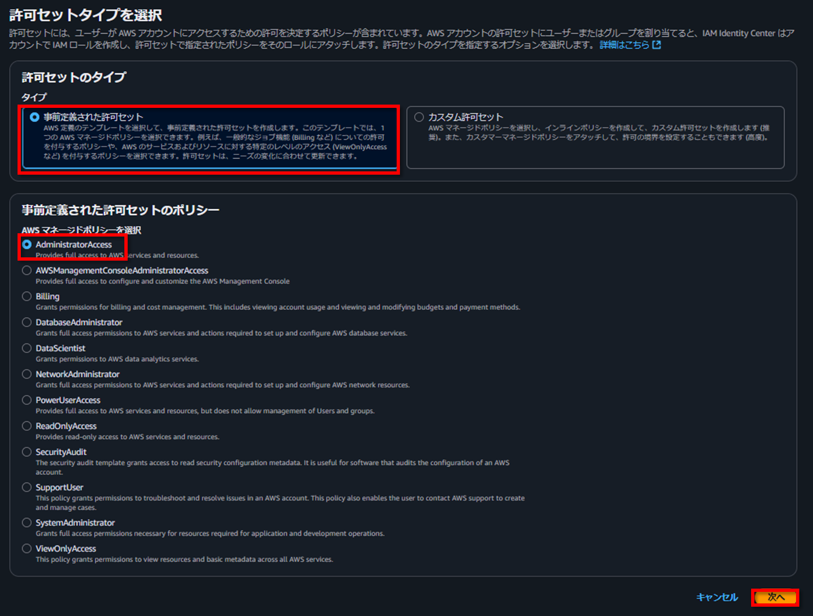Click the タイプ field label
This screenshot has height=616, width=813.
34,97
